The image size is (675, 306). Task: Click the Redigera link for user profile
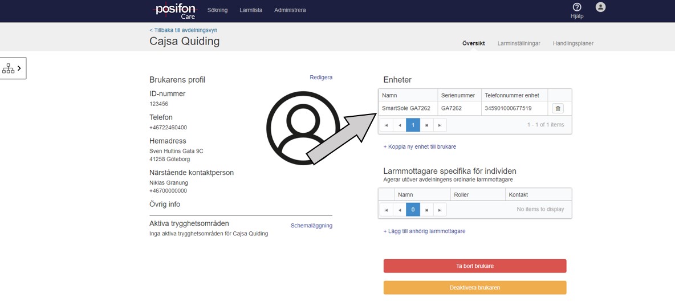pyautogui.click(x=321, y=77)
